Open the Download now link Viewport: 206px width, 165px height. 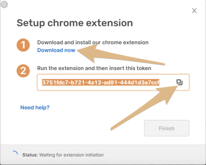tap(56, 50)
